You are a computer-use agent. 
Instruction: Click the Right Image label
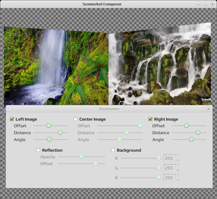click(166, 119)
